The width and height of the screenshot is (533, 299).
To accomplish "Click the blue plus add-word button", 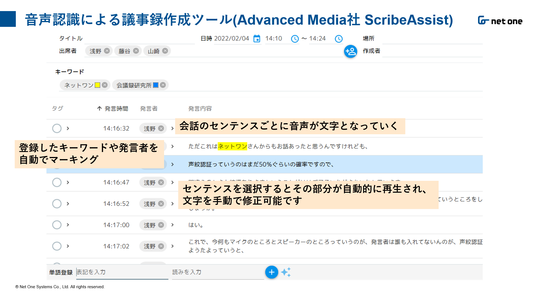I will click(271, 272).
